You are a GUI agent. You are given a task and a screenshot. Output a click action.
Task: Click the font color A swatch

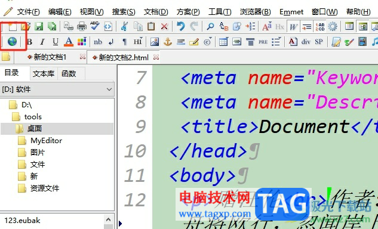coord(69,42)
